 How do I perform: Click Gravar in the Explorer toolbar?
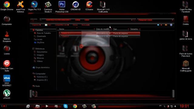click(75, 25)
